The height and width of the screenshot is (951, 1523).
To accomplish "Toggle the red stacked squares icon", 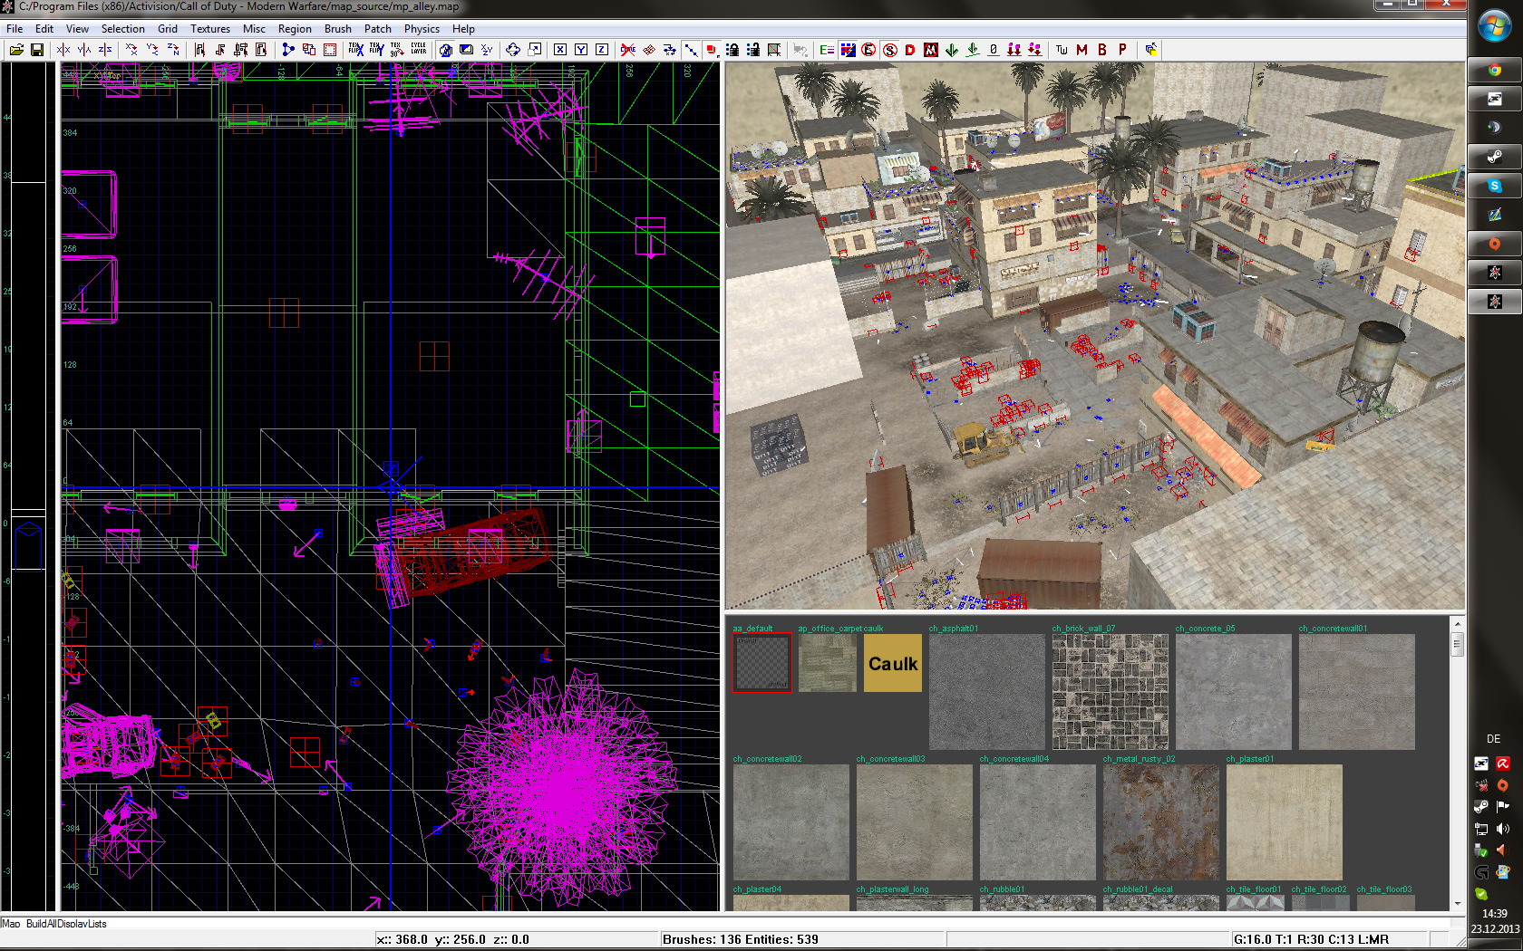I will click(712, 50).
